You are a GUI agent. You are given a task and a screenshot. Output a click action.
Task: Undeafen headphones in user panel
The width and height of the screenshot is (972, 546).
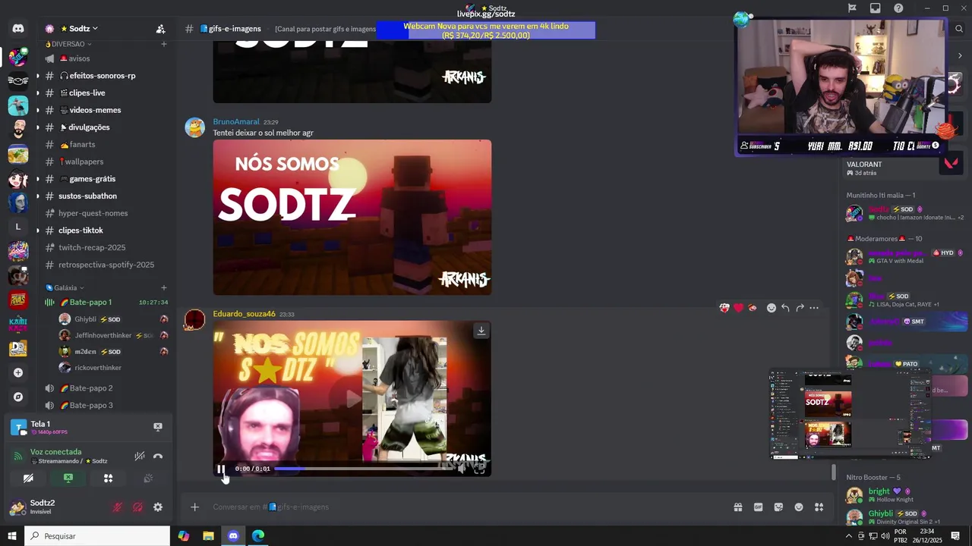point(138,507)
